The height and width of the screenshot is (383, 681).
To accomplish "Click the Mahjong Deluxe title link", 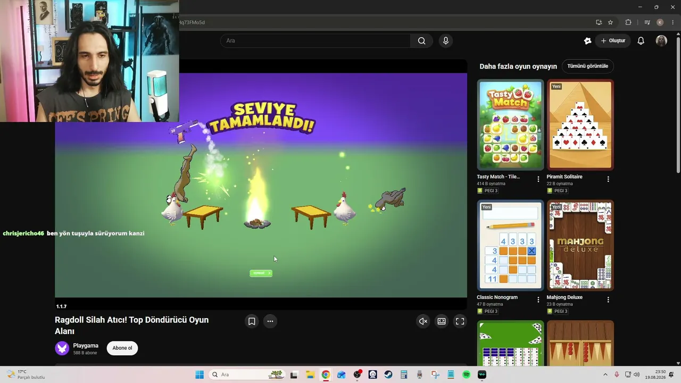I will tap(564, 297).
